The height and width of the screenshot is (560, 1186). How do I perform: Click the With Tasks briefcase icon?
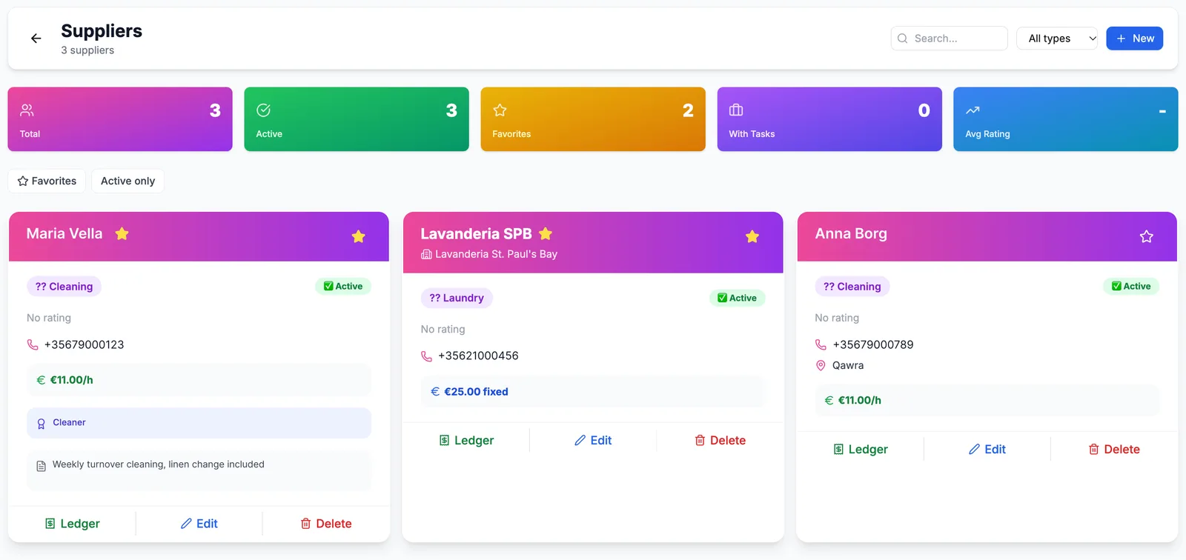[x=736, y=110]
